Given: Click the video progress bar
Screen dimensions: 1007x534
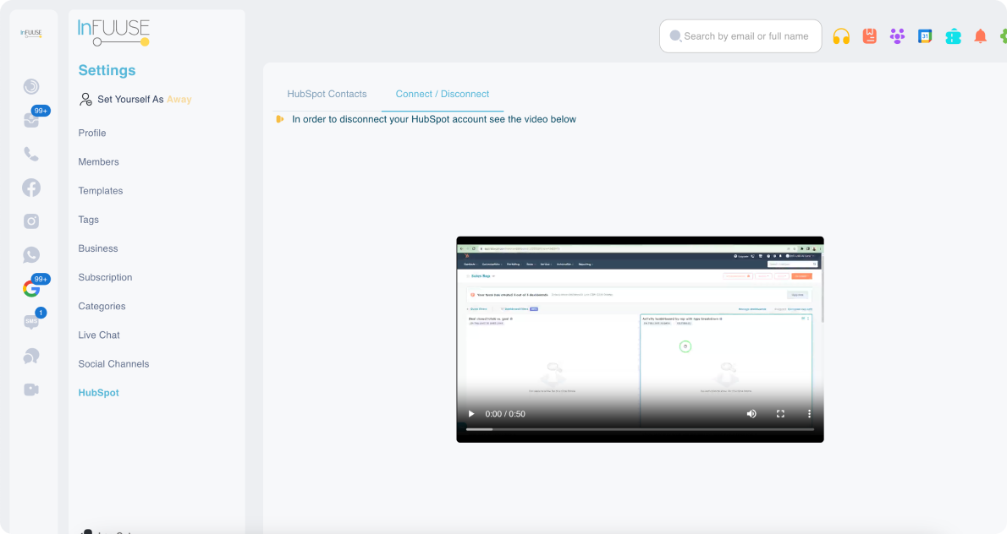Looking at the screenshot, I should [x=641, y=429].
